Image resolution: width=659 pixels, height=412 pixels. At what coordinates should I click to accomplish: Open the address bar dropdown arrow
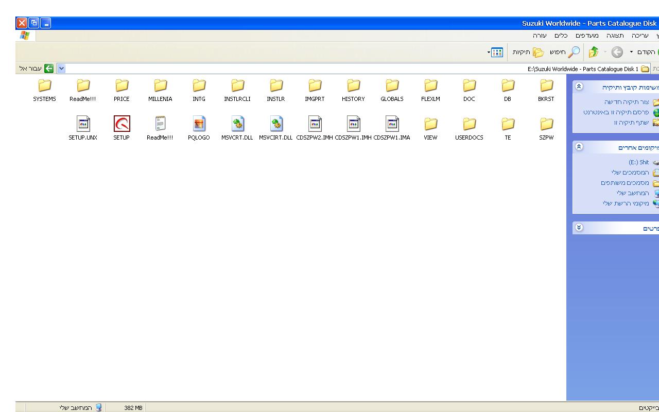(x=61, y=68)
